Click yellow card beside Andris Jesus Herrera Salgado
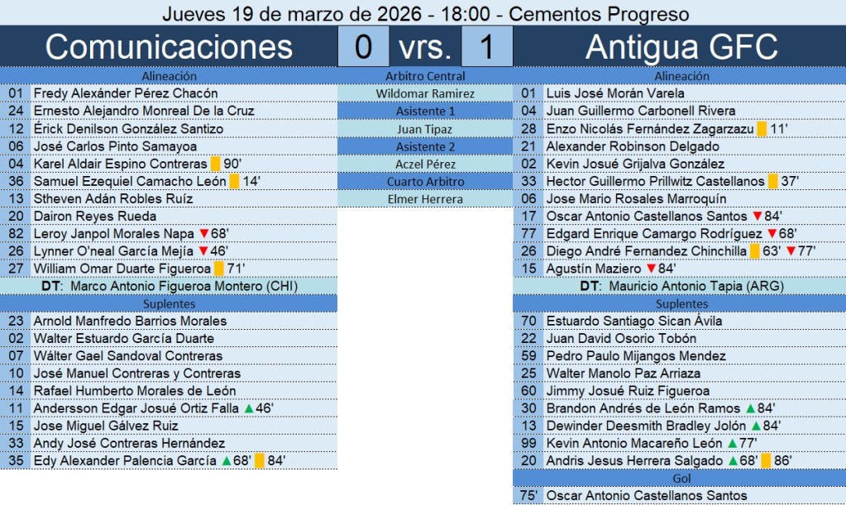Screen dimensions: 846x505 click(x=766, y=461)
